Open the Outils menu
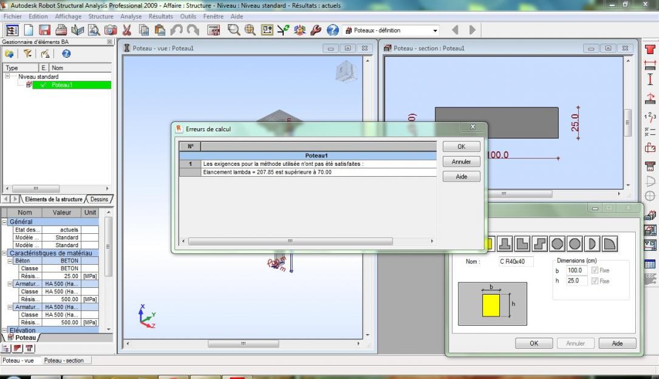659x379 pixels. [x=188, y=16]
